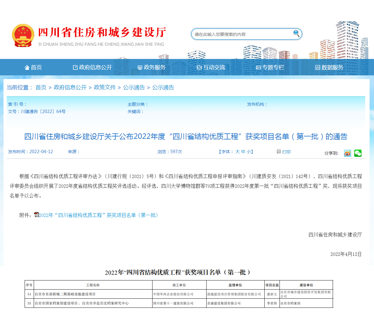Click table cell 中国华西企业股份有限公司
Viewport: 374px width, 323px height.
pos(173,294)
